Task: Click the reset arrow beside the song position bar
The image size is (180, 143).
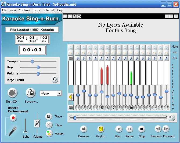Action: tap(171, 117)
